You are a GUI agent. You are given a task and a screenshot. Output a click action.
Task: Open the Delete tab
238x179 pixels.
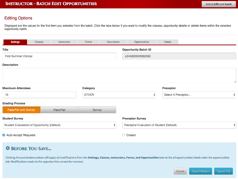point(167,42)
